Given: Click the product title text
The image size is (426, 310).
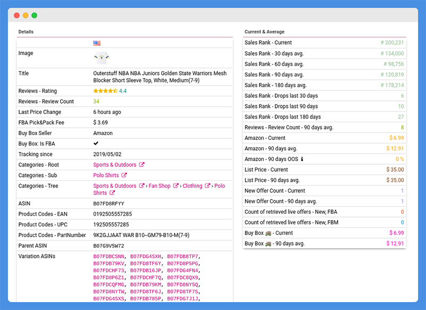Looking at the screenshot, I should tap(160, 77).
